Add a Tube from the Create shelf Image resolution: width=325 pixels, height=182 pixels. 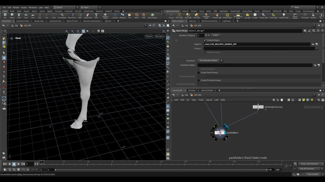pos(19,16)
